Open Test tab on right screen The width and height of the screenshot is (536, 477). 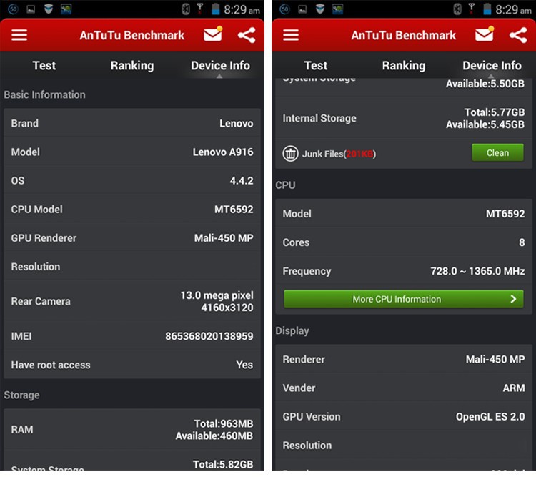click(316, 65)
